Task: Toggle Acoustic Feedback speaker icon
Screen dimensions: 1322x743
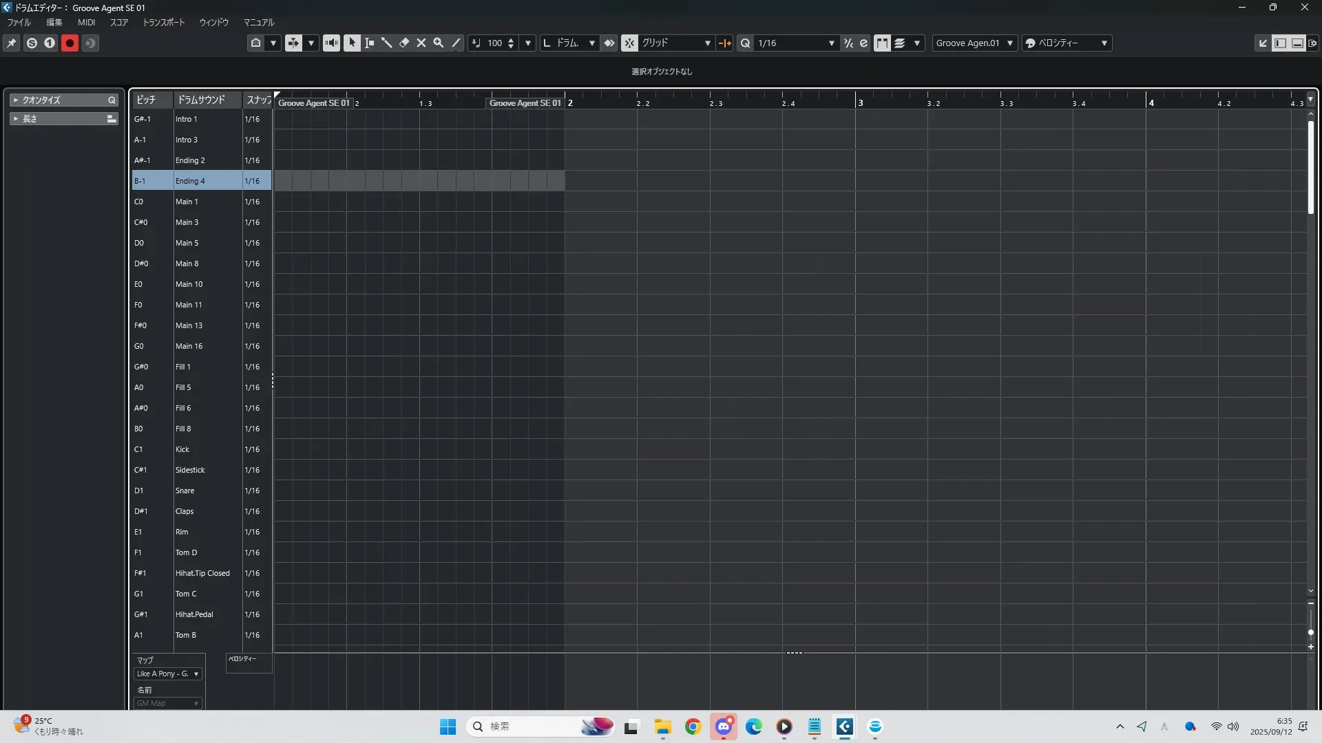Action: click(x=331, y=43)
